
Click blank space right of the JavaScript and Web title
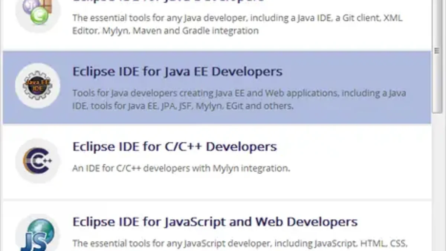[x=394, y=222]
